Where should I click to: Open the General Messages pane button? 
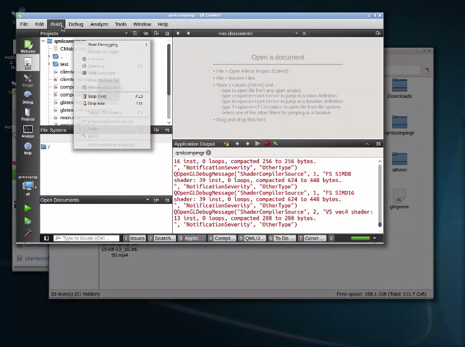pos(312,238)
